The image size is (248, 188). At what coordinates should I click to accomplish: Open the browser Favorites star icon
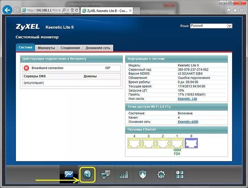pos(235,10)
